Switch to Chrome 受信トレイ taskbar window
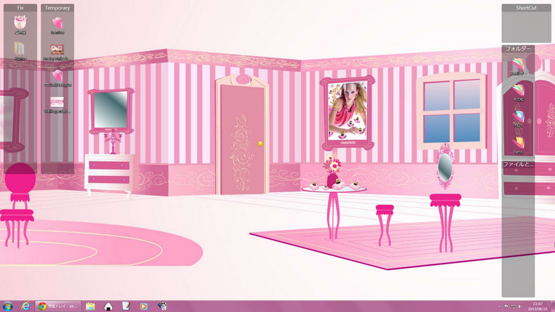Screen dimensions: 555x312 (x=58, y=306)
